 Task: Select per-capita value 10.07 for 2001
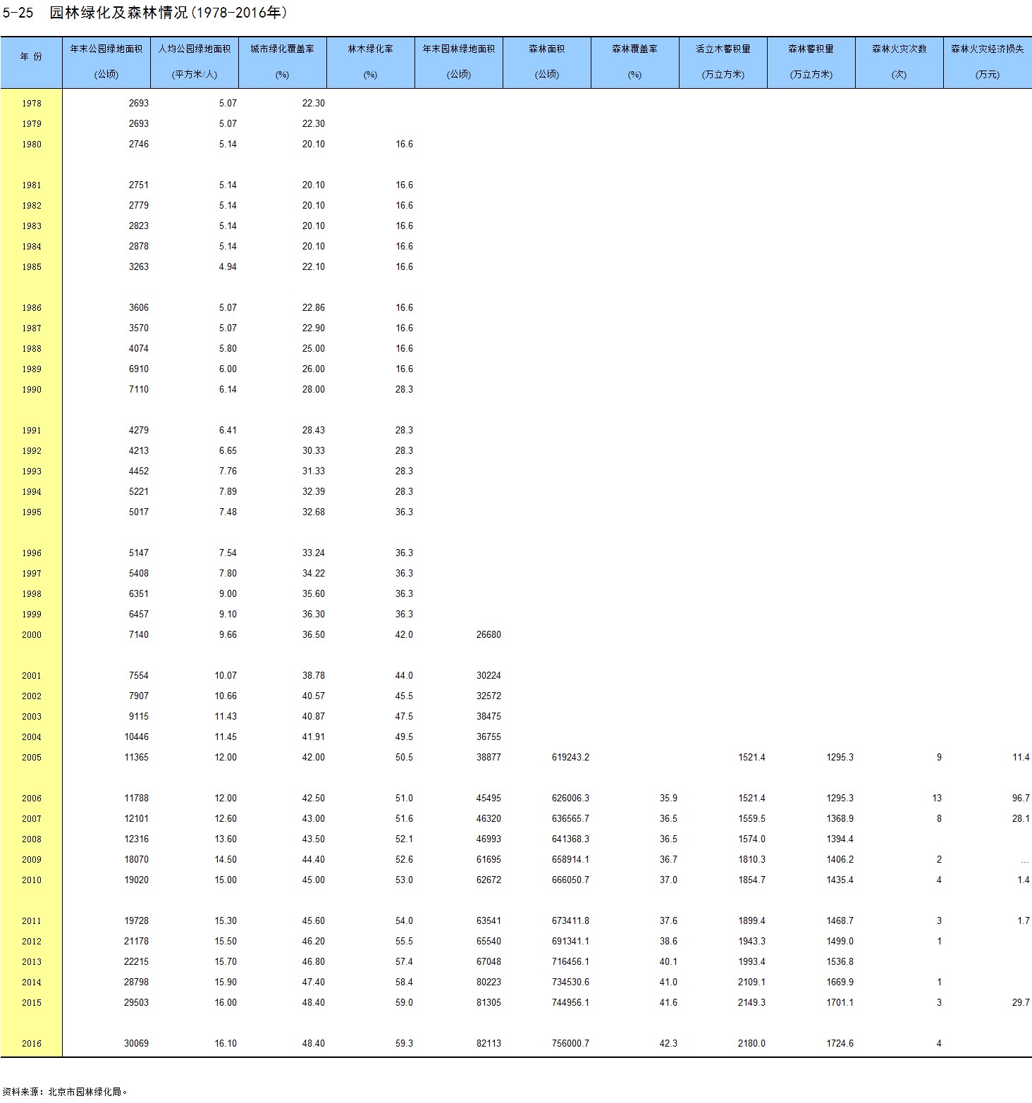[x=226, y=675]
